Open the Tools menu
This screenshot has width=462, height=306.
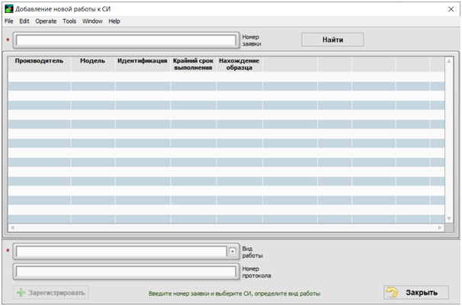click(69, 21)
